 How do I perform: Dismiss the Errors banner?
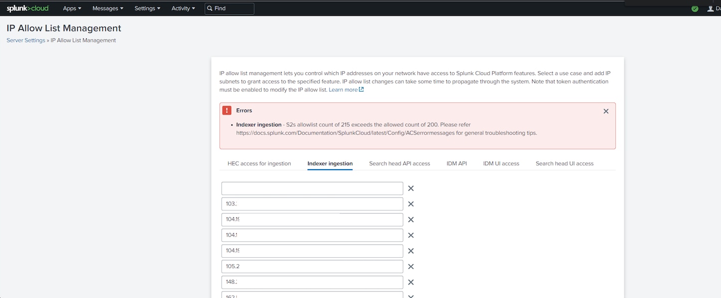click(x=606, y=111)
